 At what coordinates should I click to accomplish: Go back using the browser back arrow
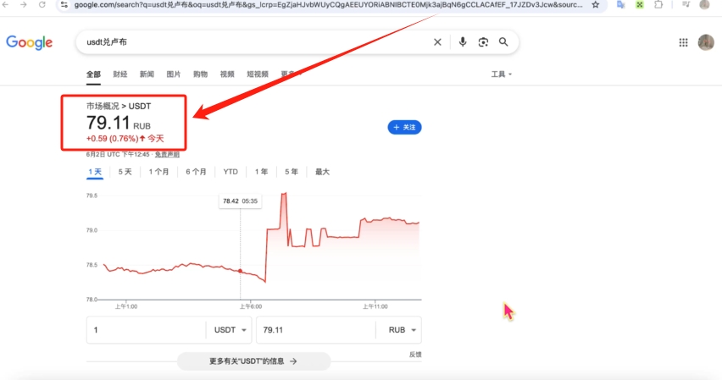pos(6,4)
